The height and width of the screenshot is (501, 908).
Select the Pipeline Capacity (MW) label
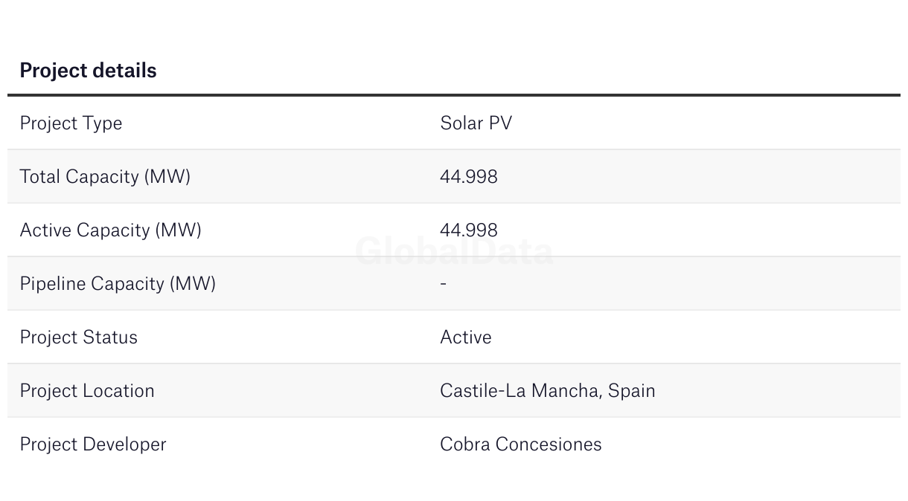click(118, 284)
